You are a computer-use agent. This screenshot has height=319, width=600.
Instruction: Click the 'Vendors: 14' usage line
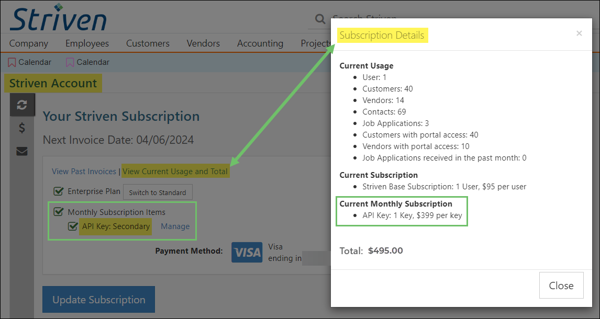(383, 100)
